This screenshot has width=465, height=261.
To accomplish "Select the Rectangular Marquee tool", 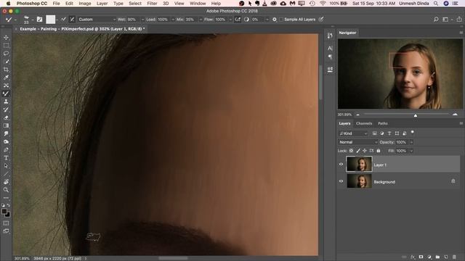I will click(6, 46).
